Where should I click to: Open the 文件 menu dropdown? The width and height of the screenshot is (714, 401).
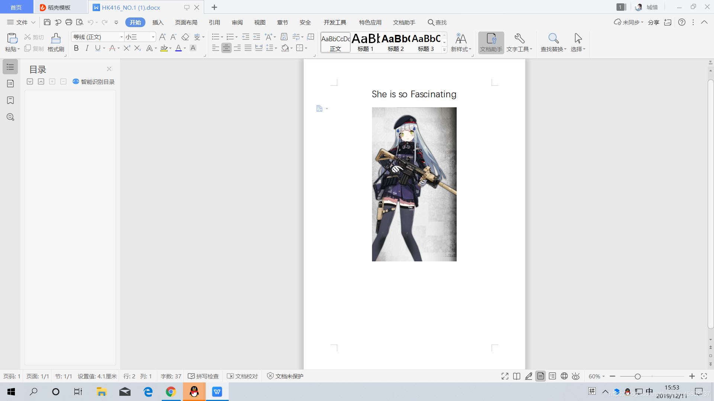click(x=21, y=22)
